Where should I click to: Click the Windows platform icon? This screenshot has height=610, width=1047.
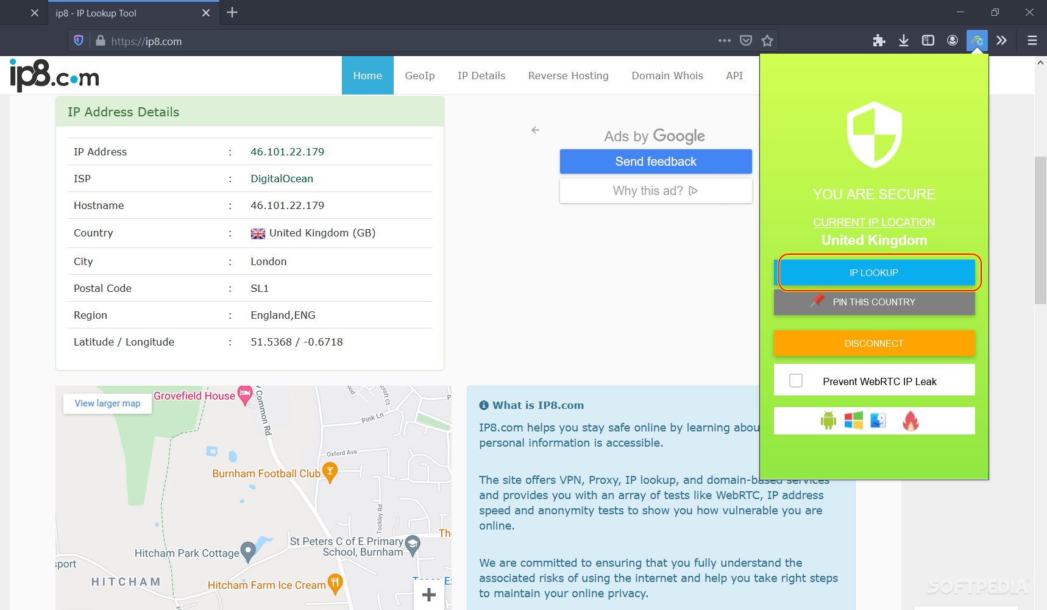[x=853, y=420]
